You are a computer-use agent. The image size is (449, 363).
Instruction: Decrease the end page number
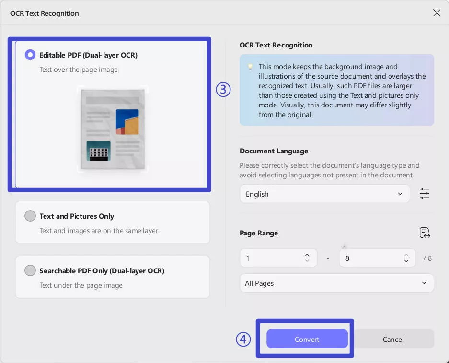tap(406, 261)
